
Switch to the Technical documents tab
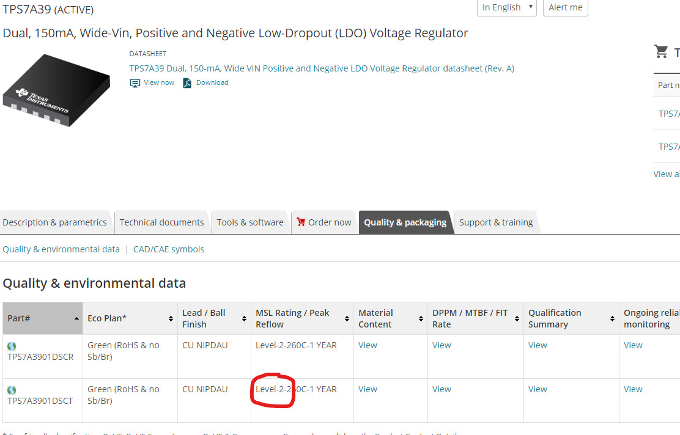pos(162,222)
